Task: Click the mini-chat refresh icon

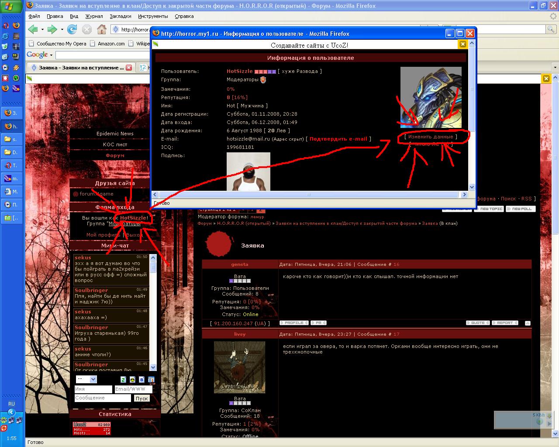Action: (123, 380)
